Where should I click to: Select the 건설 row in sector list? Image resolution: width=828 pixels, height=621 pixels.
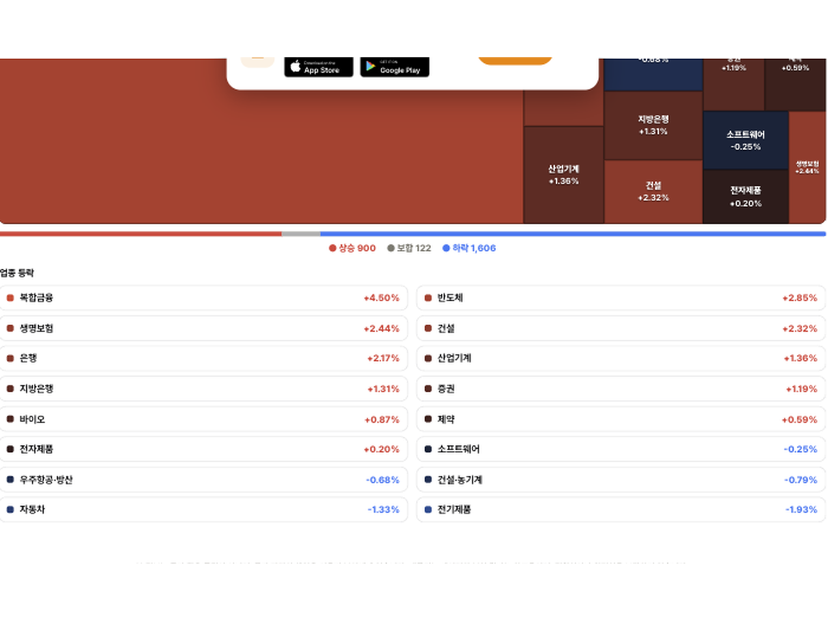point(621,328)
